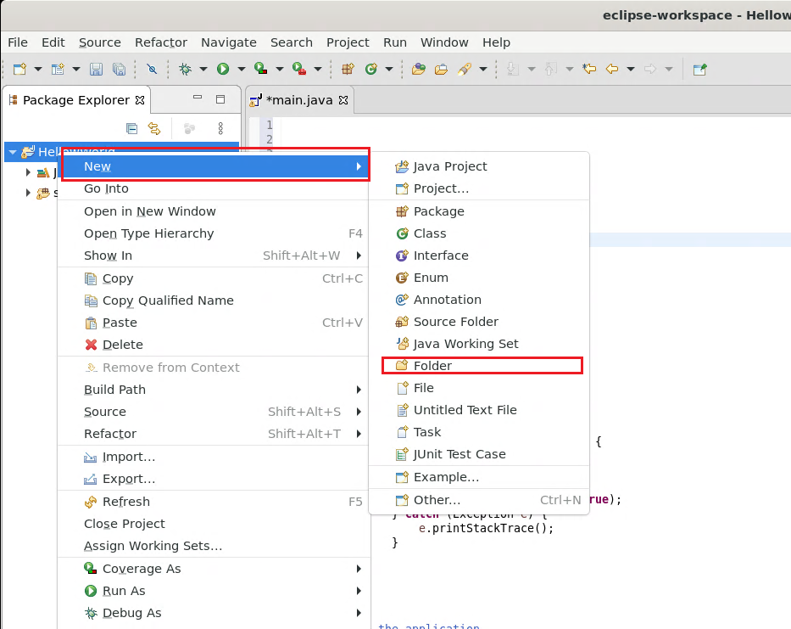Click the New wizard toolbar icon
Image resolution: width=791 pixels, height=629 pixels.
(x=19, y=69)
